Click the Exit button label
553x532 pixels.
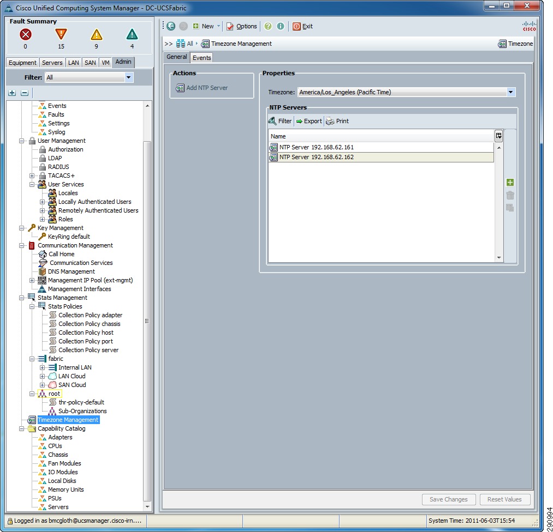(307, 26)
